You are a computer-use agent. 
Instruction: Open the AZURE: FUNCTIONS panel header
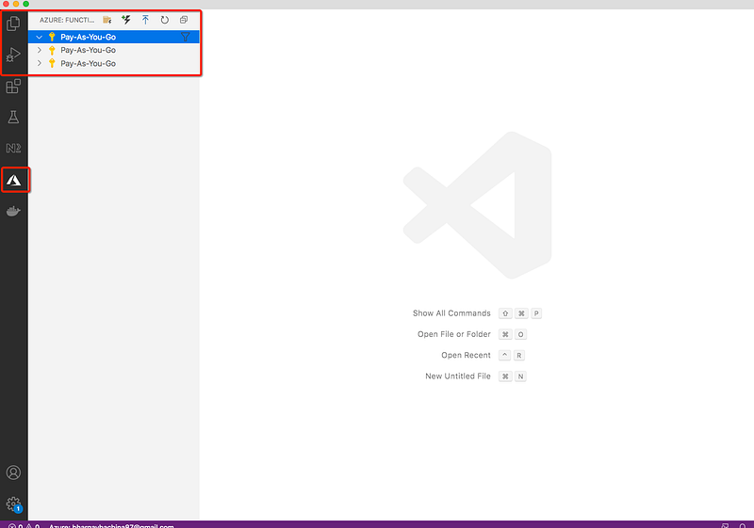coord(67,20)
